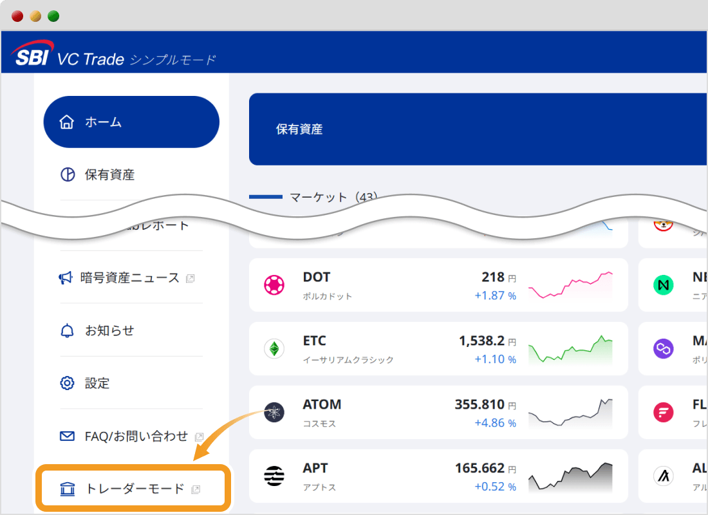Click external-link icon next to トレーダーモード
Viewport: 708px width, 515px height.
196,489
